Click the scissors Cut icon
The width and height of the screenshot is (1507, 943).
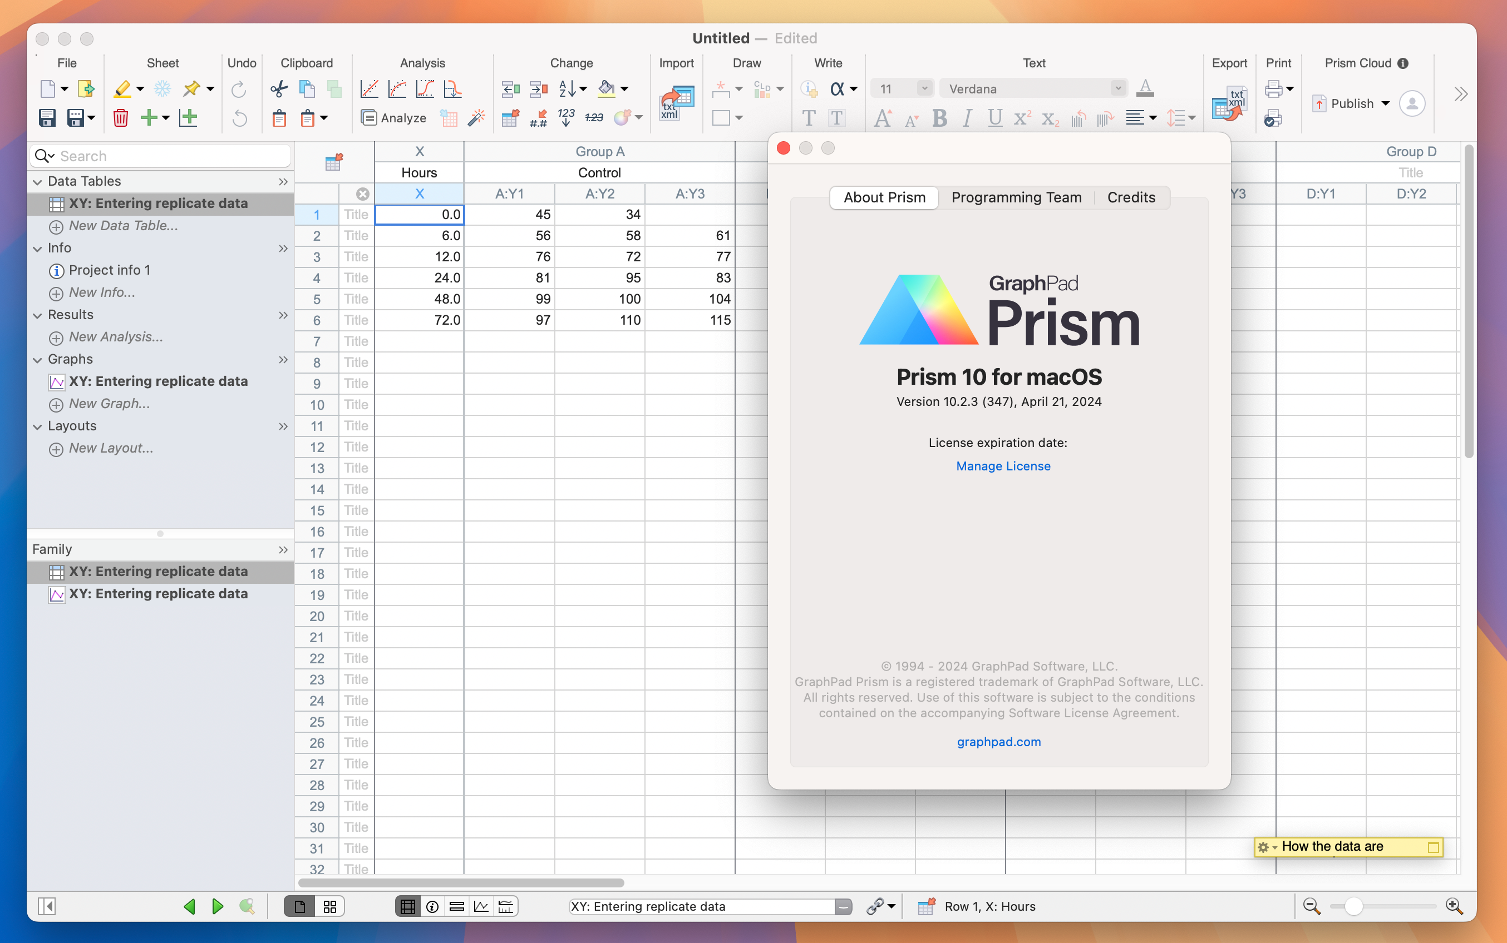click(279, 88)
